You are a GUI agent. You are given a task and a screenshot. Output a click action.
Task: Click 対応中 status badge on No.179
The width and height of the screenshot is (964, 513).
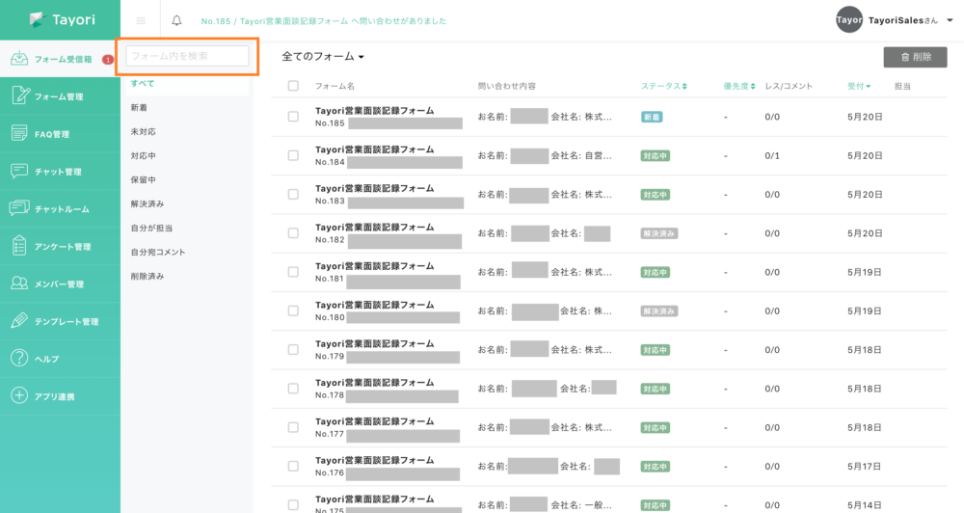tap(656, 350)
